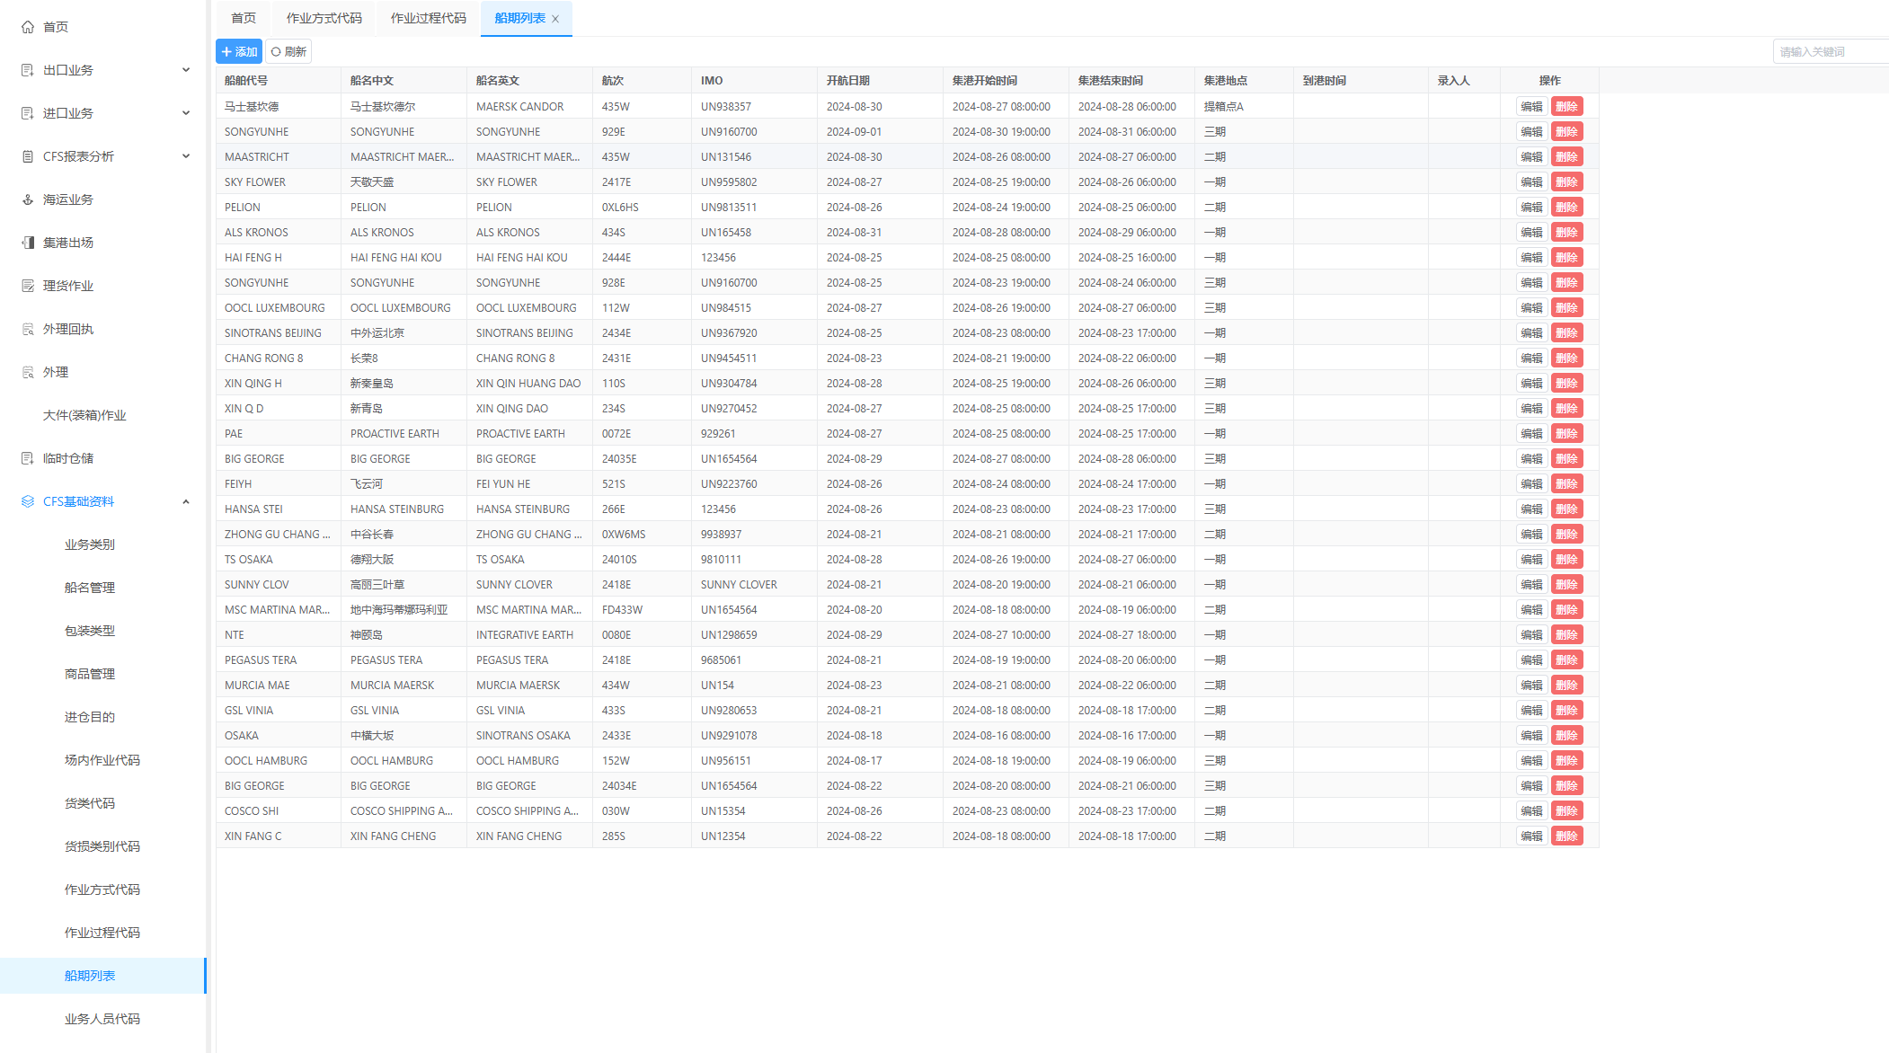Image resolution: width=1889 pixels, height=1053 pixels.
Task: Delete the MAERSK CANDOR row
Action: click(1566, 106)
